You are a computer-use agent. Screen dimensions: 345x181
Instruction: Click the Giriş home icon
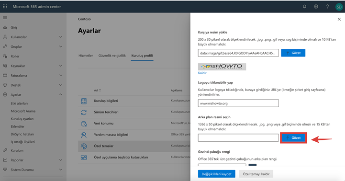(x=5, y=27)
